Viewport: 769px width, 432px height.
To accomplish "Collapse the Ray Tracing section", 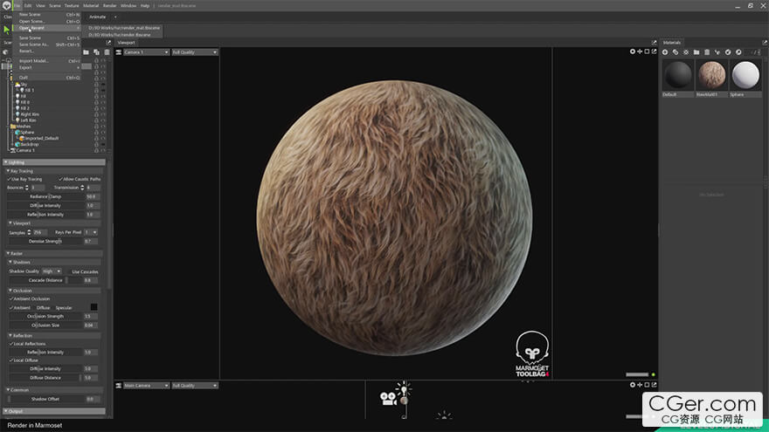I will tap(9, 171).
